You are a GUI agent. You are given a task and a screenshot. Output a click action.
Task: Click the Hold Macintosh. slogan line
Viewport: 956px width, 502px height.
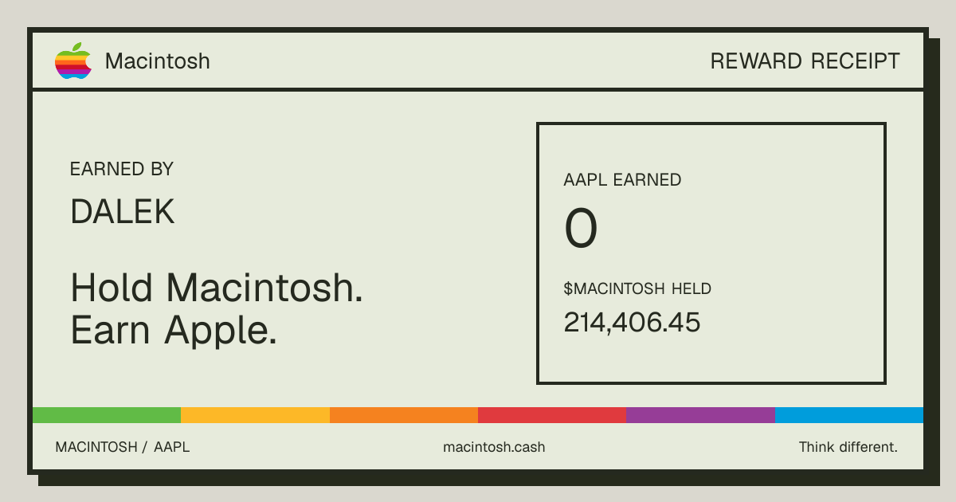tap(217, 287)
